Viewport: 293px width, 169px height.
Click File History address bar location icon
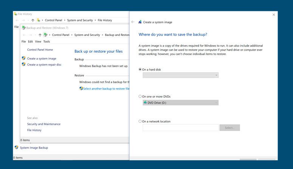pyautogui.click(x=39, y=20)
